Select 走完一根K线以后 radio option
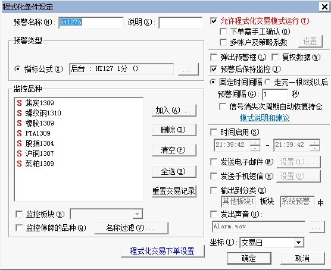 268,82
